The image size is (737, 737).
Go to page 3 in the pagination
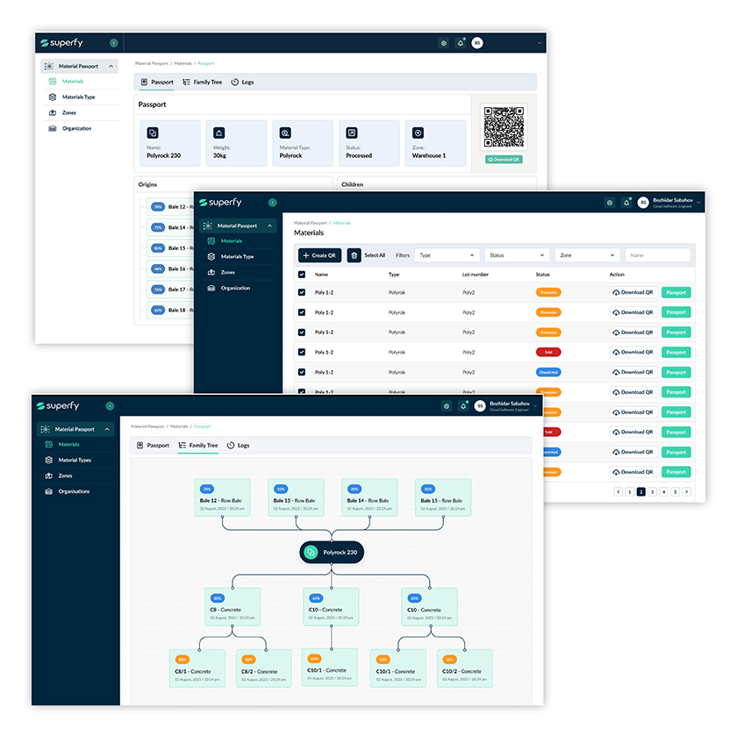652,492
